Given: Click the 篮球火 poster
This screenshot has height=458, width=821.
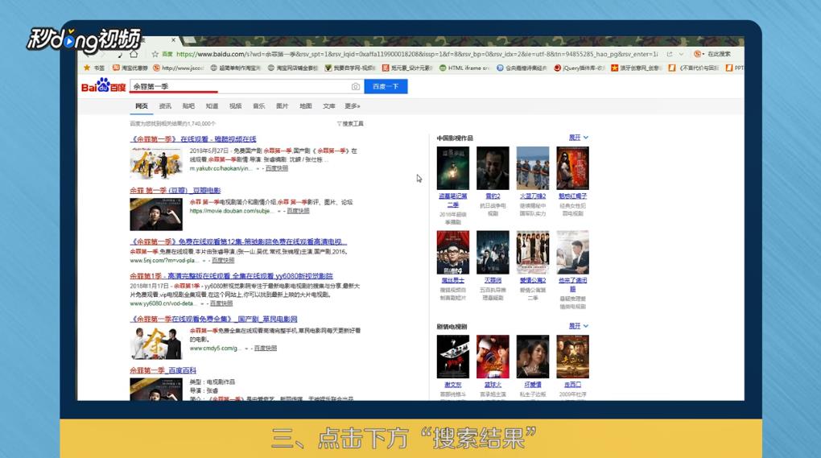Looking at the screenshot, I should [493, 357].
